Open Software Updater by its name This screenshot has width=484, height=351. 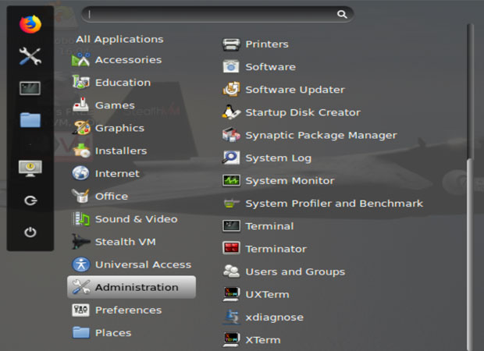coord(295,90)
